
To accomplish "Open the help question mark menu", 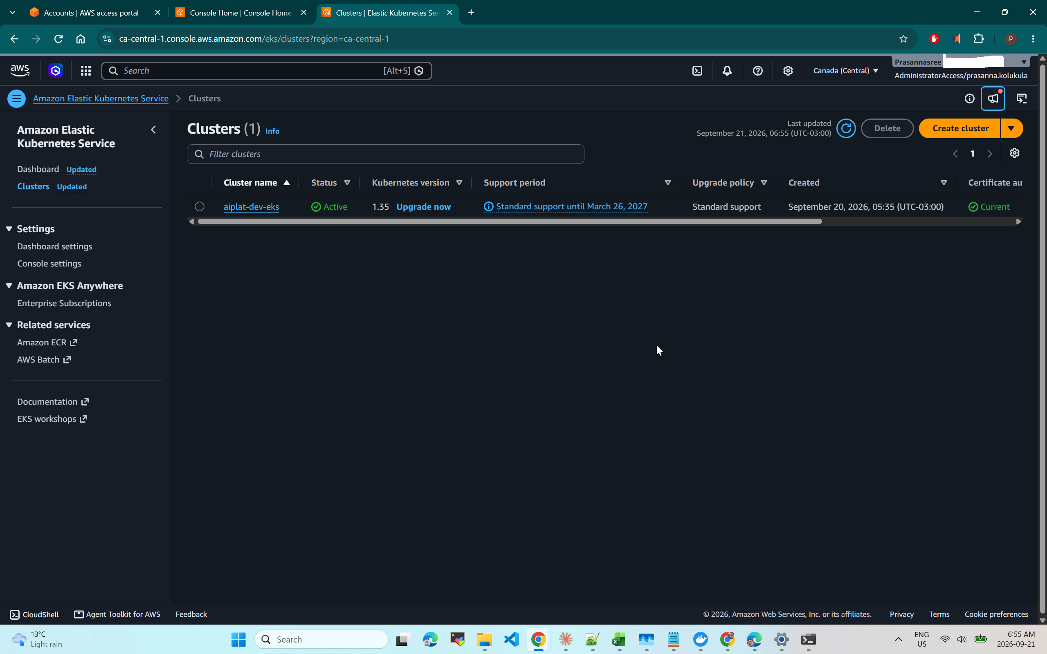I will coord(757,70).
